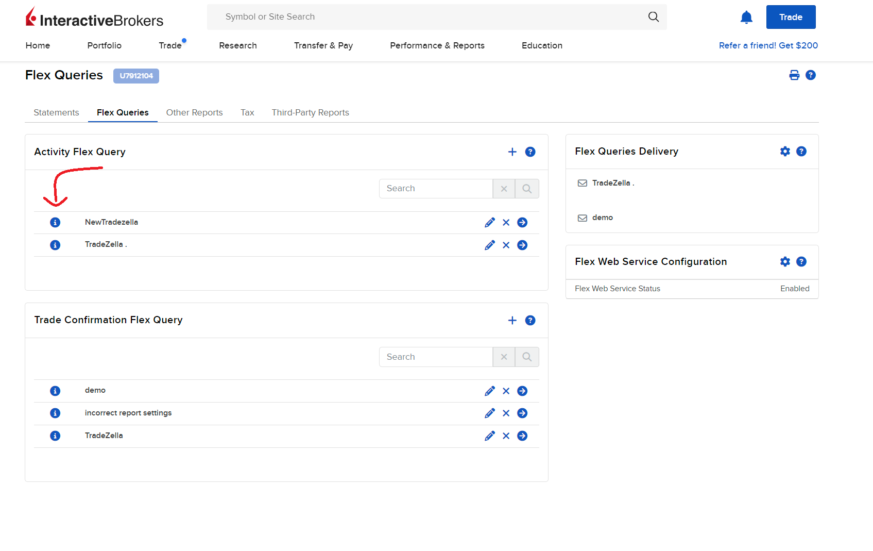Screen dimensions: 873x551
Task: Edit the TradeZella activity query
Action: tap(489, 245)
